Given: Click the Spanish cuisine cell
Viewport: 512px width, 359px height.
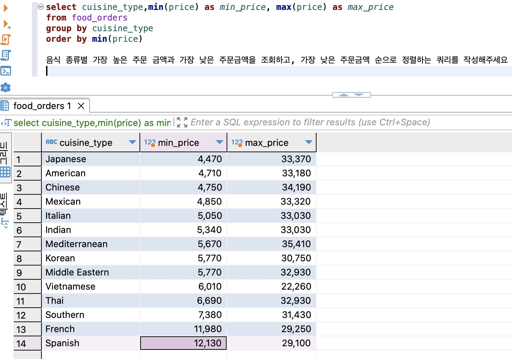Looking at the screenshot, I should pyautogui.click(x=91, y=343).
